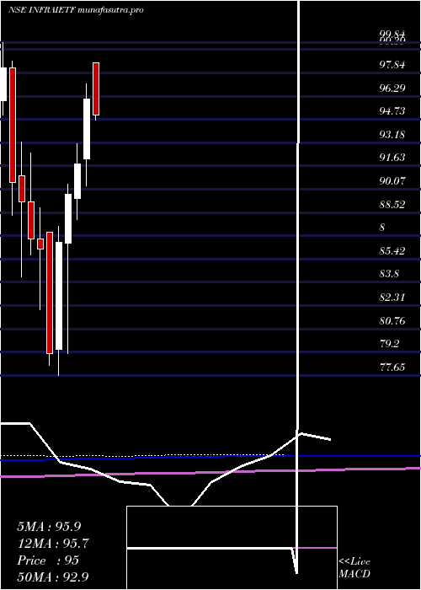Click the 77.65 price axis label
The height and width of the screenshot is (590, 421).
(392, 367)
